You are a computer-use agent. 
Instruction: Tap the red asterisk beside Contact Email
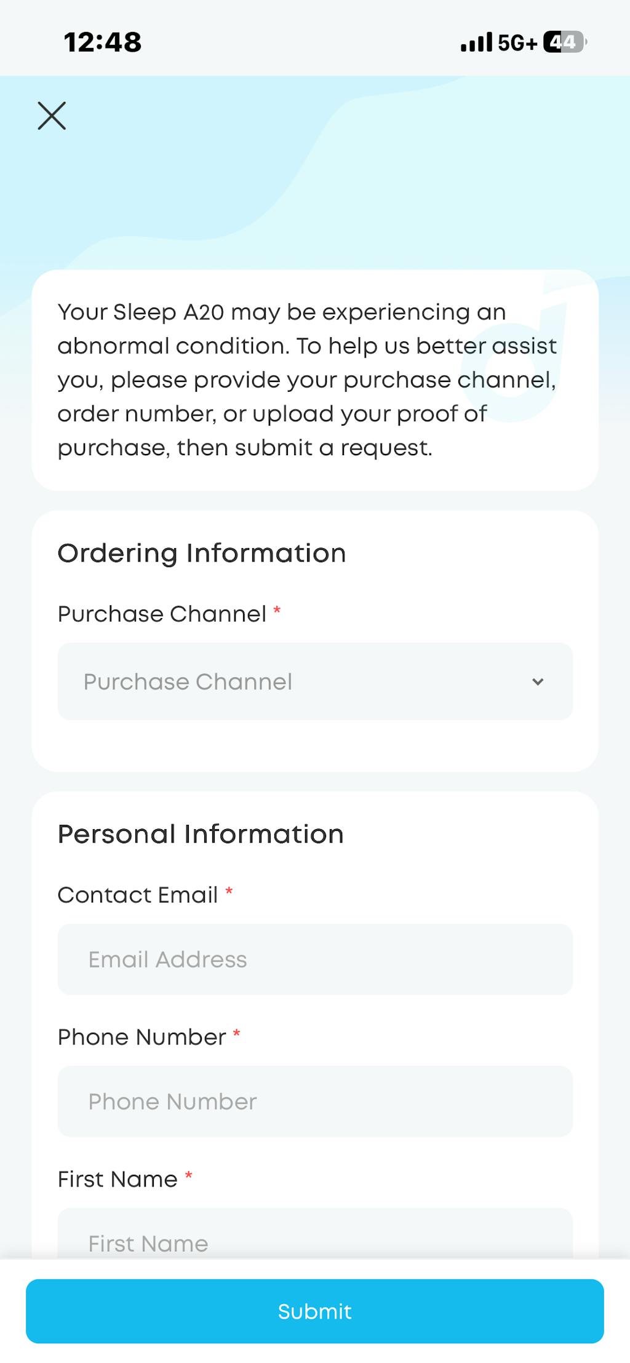click(229, 891)
